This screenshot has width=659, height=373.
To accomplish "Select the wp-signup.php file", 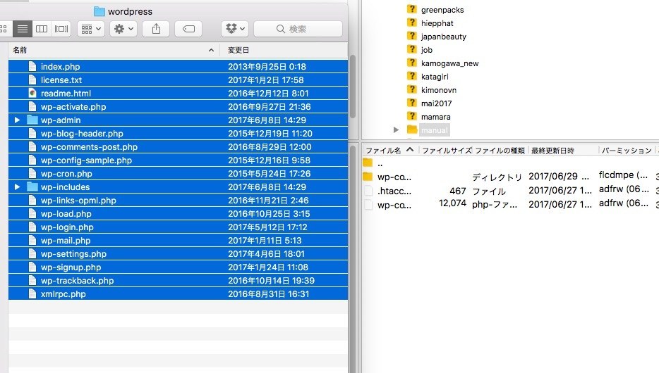I will click(179, 267).
